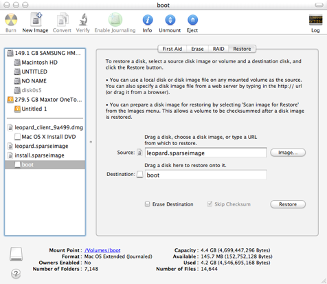
Task: Click the Image... button
Action: tap(288, 153)
